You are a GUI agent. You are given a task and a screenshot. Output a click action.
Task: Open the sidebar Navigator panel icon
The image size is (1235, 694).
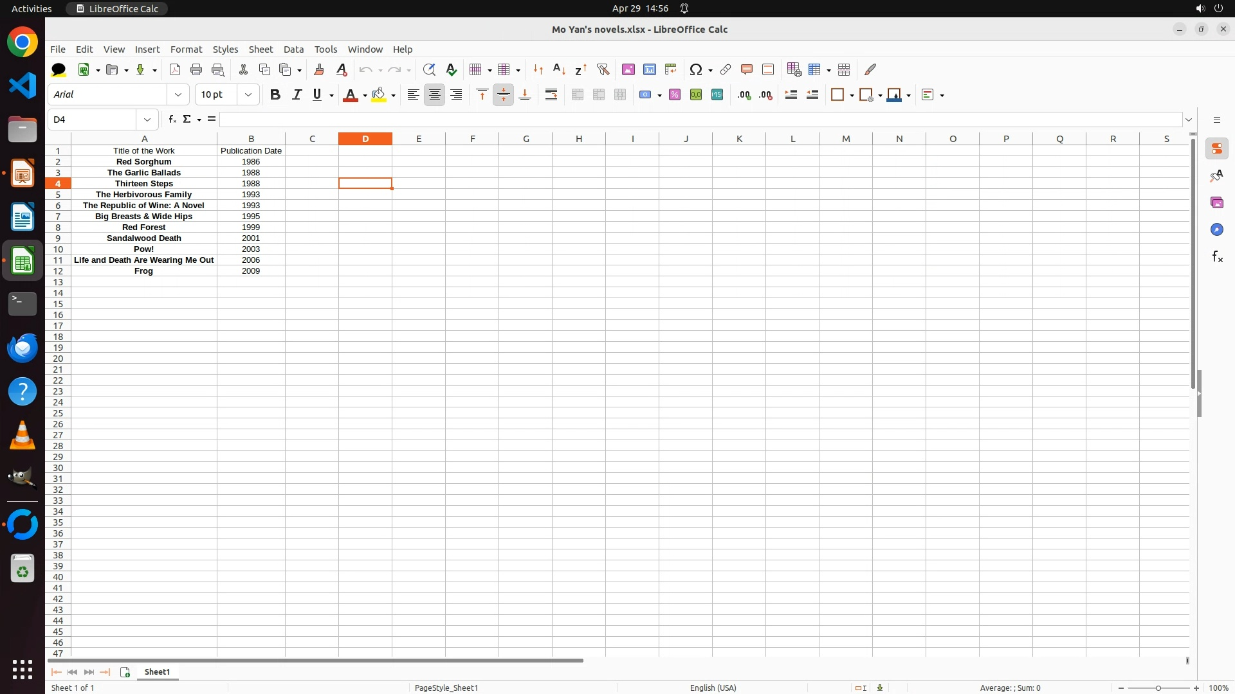pos(1216,229)
